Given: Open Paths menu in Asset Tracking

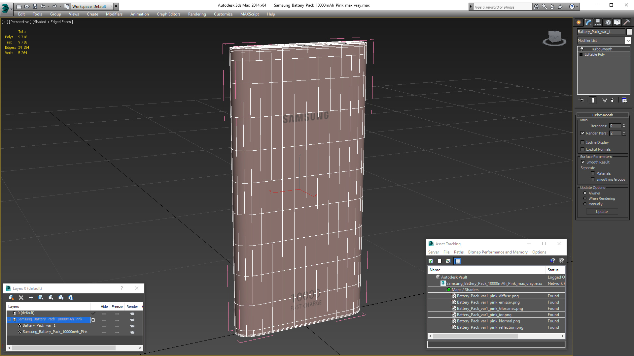Looking at the screenshot, I should (459, 252).
